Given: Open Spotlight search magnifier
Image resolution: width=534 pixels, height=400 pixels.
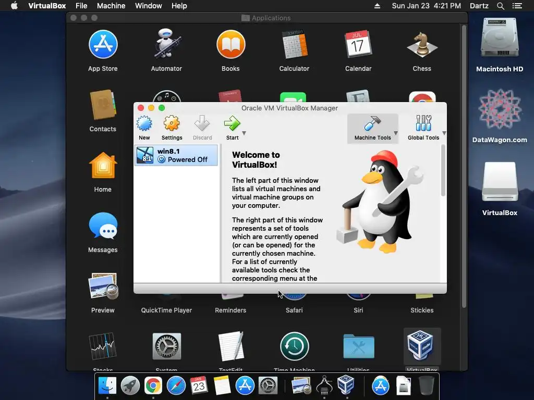Looking at the screenshot, I should click(x=500, y=6).
